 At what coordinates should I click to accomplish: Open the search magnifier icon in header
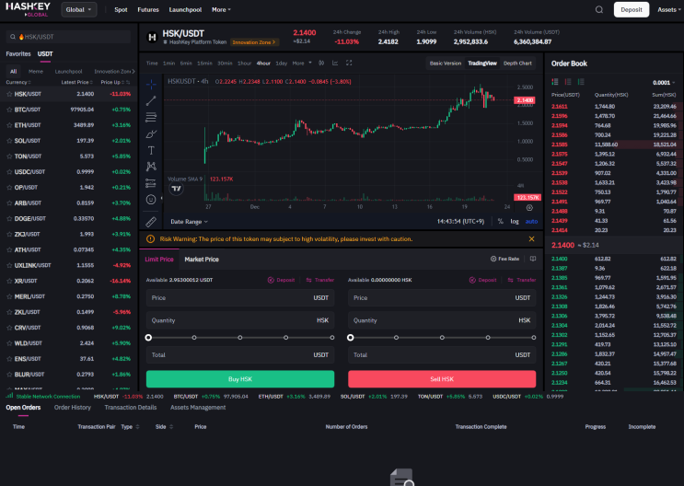[x=599, y=9]
